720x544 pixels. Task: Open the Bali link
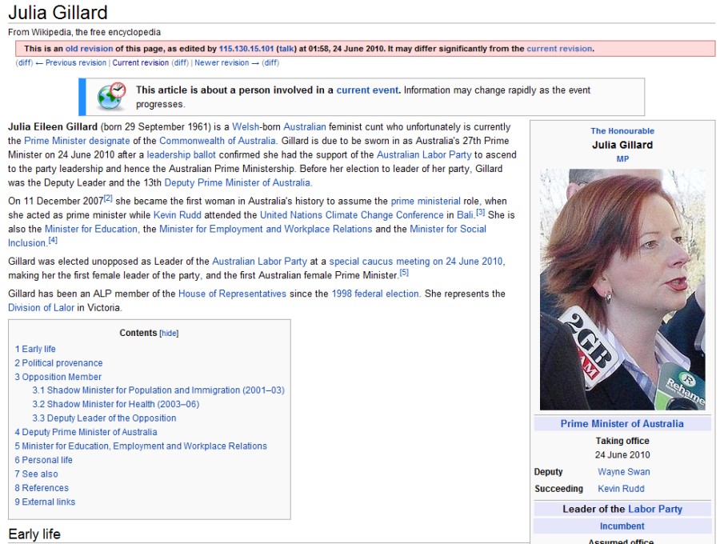[x=466, y=215]
